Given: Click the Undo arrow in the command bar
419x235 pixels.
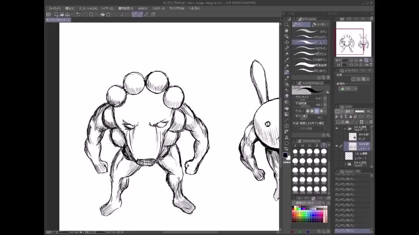Looking at the screenshot, I should 78,14.
